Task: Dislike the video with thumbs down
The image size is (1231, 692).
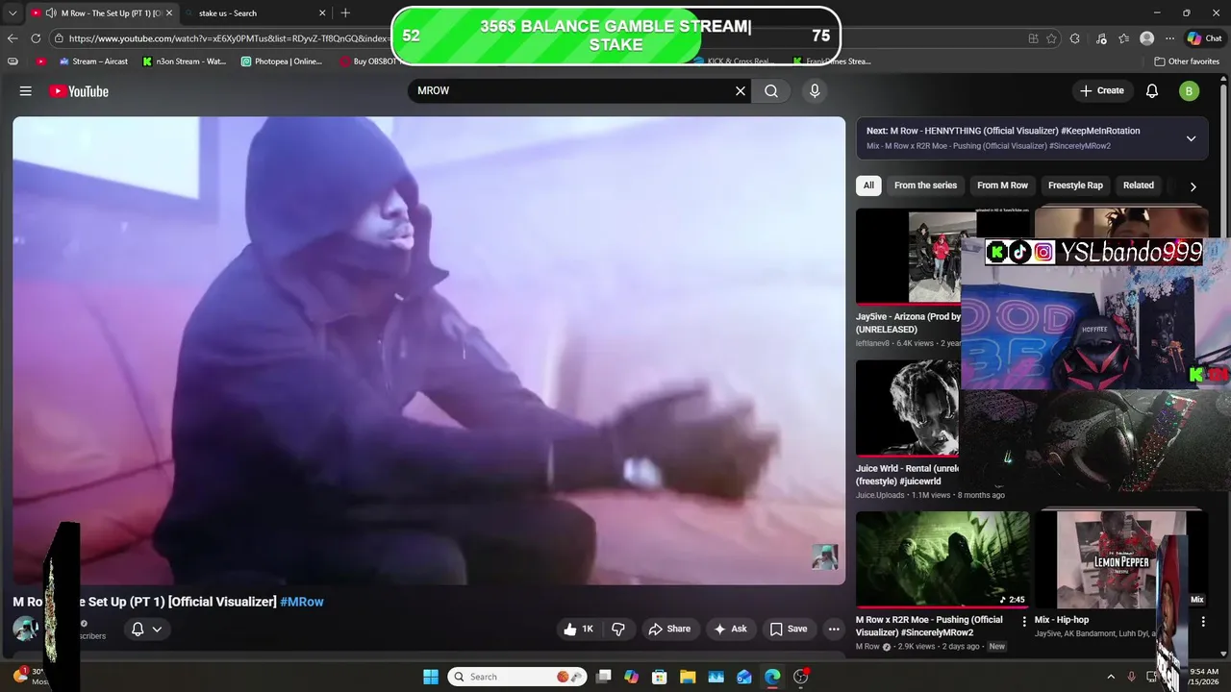Action: tap(618, 629)
